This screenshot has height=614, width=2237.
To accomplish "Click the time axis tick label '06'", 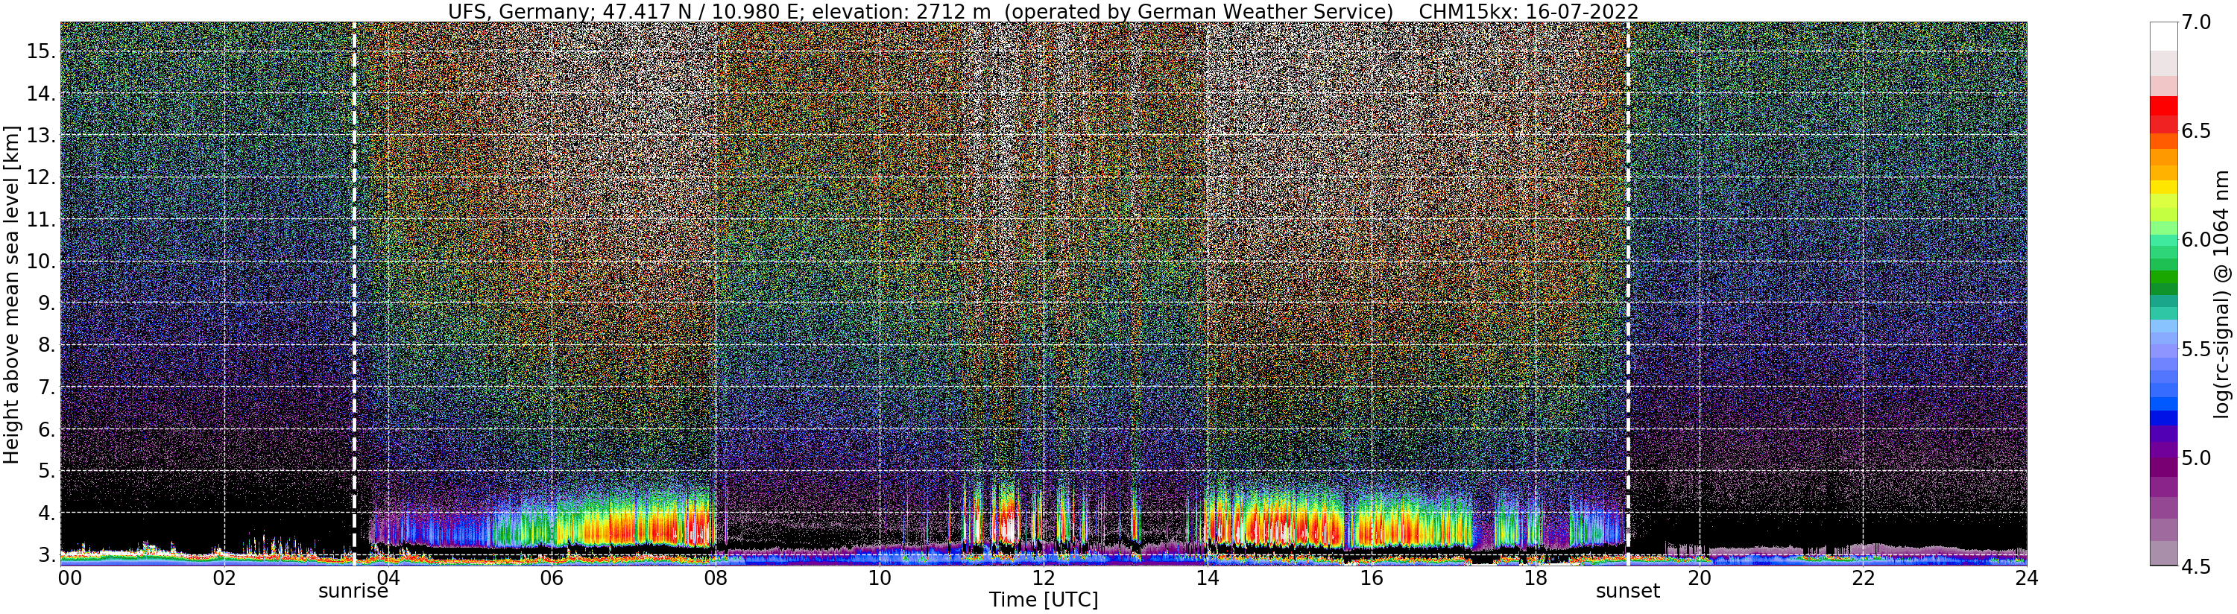I will (552, 577).
